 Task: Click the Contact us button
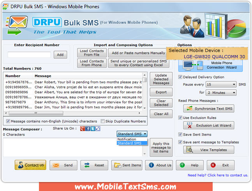pos(30,165)
